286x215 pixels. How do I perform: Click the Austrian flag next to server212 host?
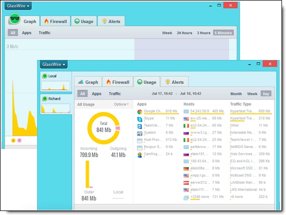point(186,183)
